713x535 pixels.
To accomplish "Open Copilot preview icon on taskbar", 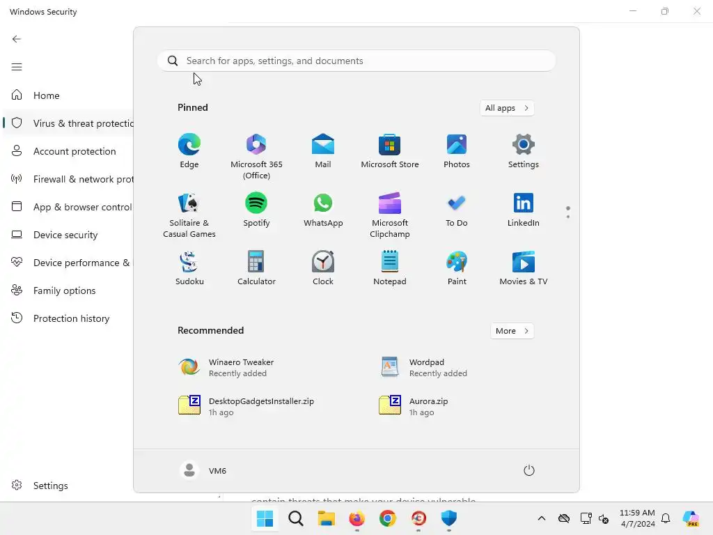I will pyautogui.click(x=691, y=518).
